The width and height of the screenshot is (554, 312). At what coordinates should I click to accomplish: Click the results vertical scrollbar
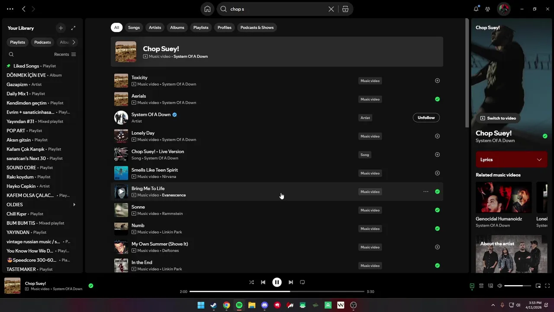click(467, 74)
